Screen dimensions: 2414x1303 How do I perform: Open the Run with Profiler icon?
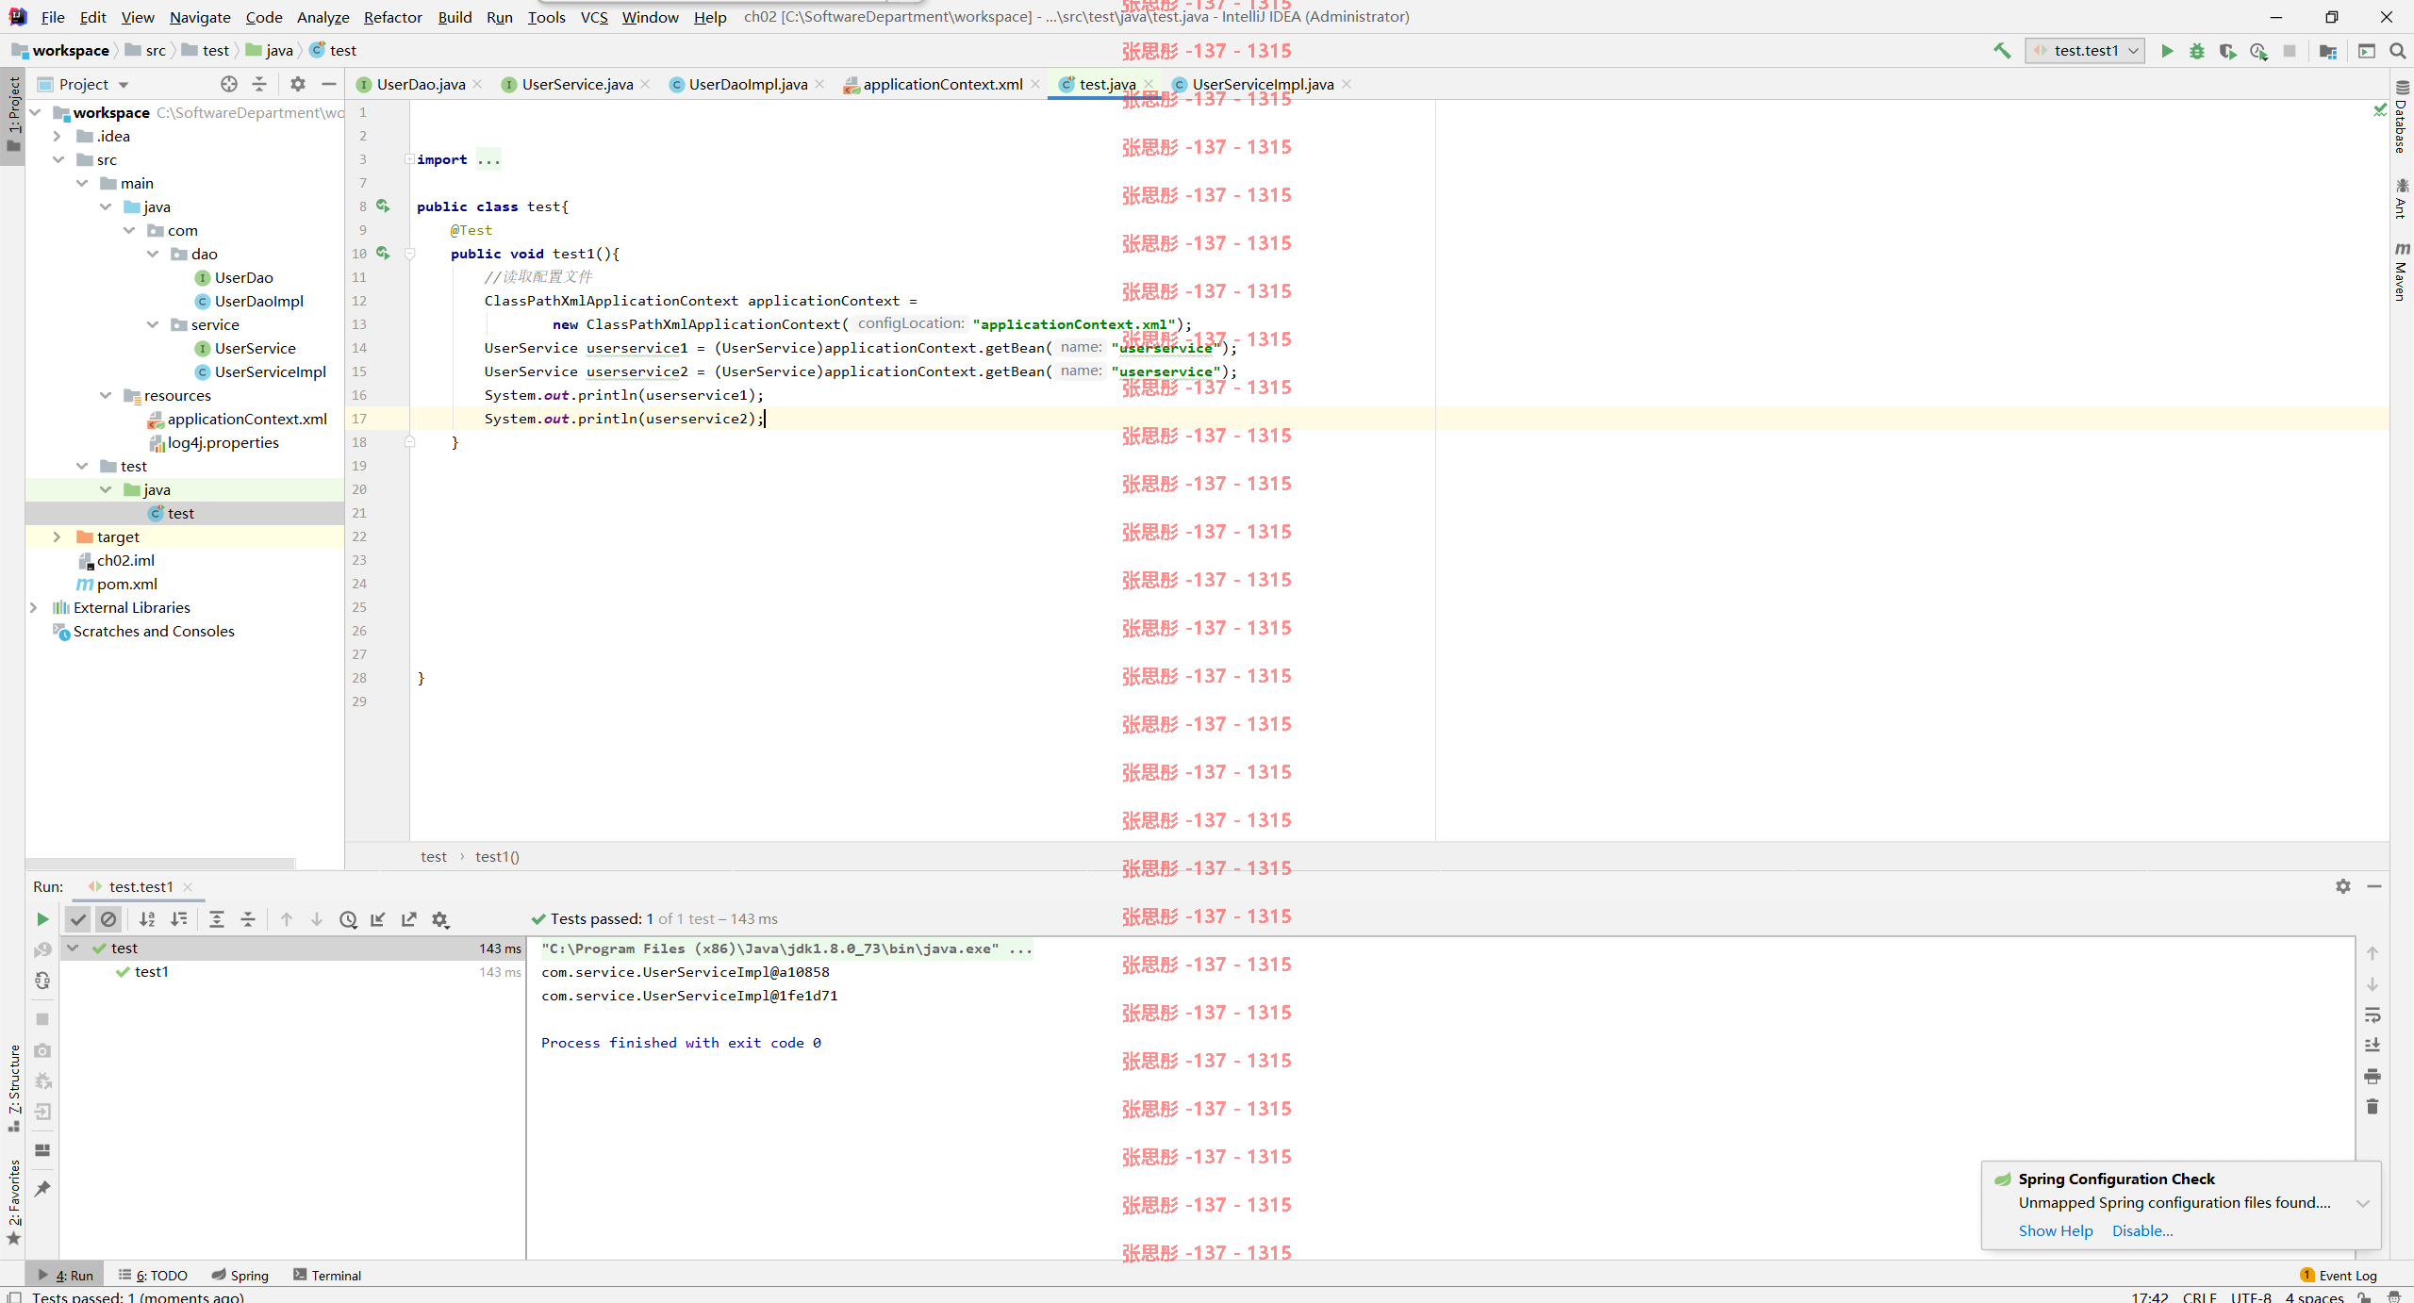pos(2258,51)
